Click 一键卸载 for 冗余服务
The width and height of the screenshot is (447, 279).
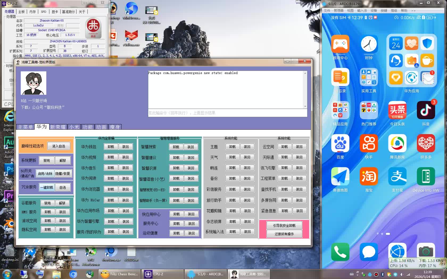coord(47,187)
